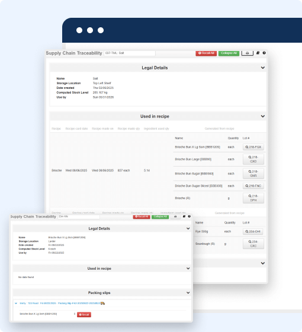This screenshot has height=332, width=302.
Task: Click the red Recall button for Brioche Bun X Lg
Action: tap(84, 315)
